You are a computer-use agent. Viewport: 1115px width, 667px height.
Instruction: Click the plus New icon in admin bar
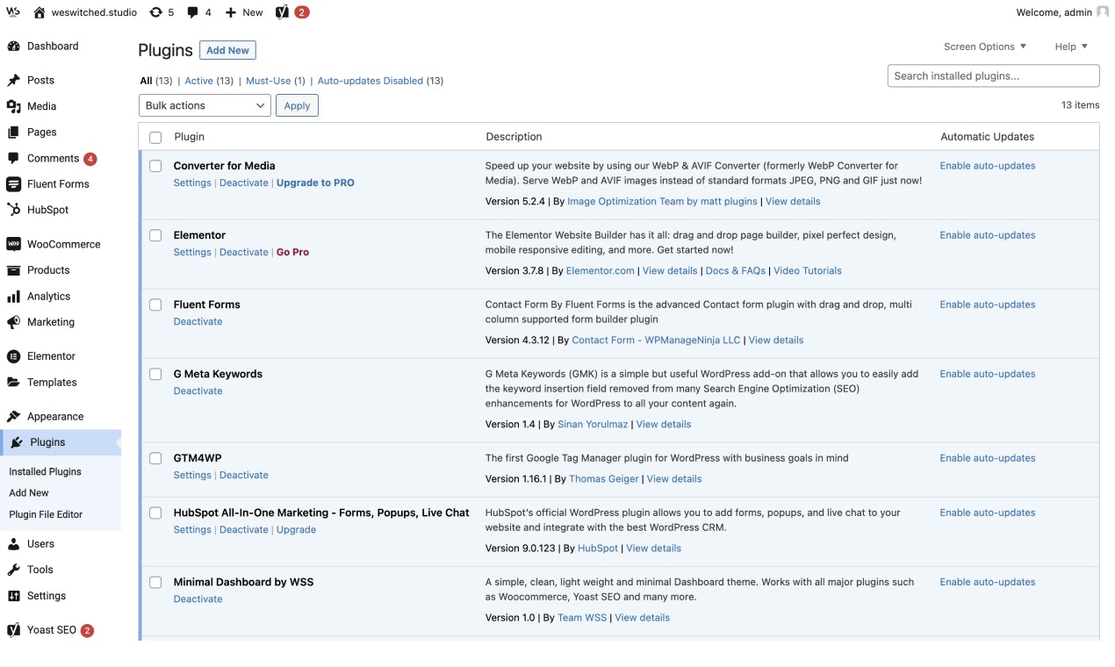(230, 12)
